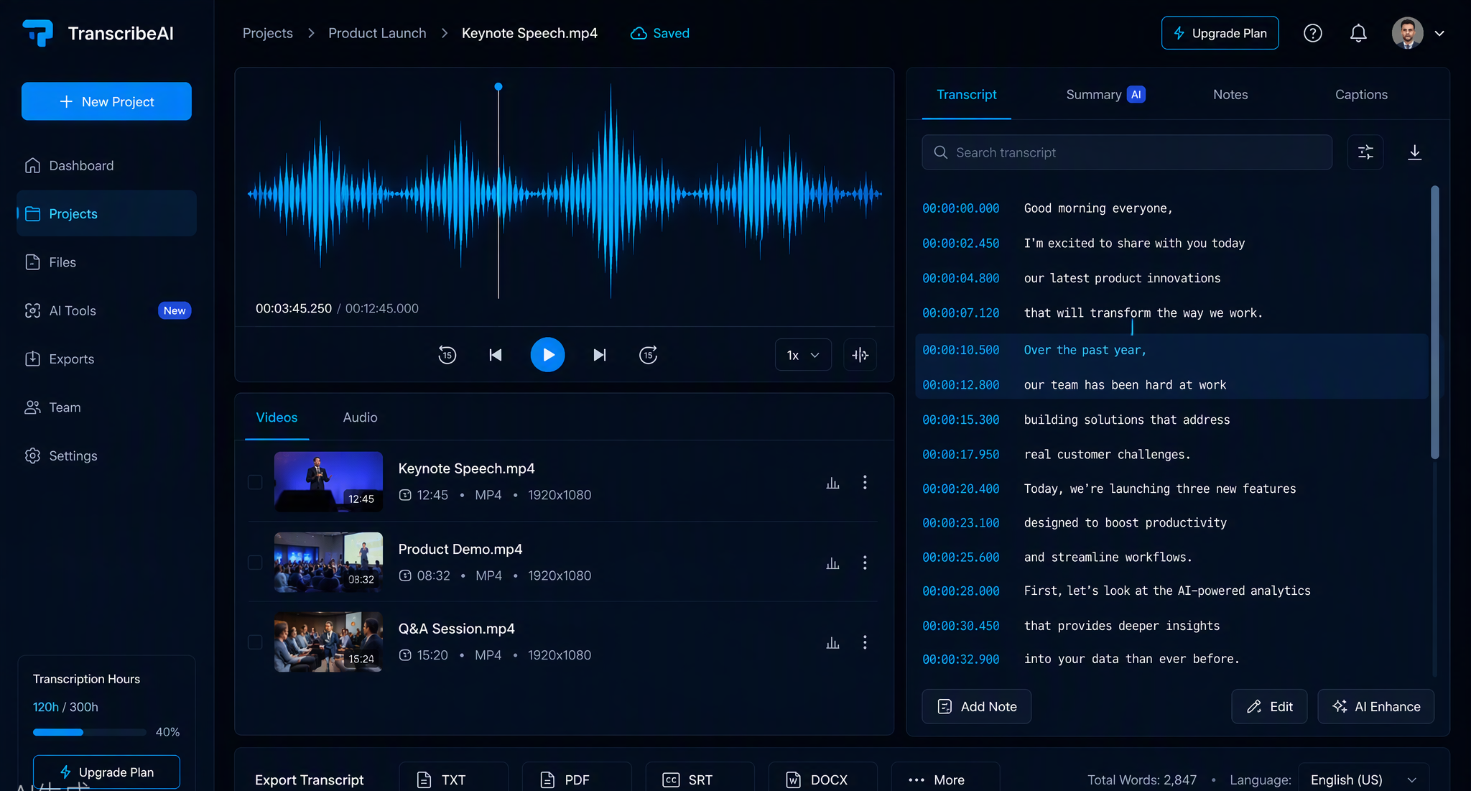This screenshot has height=791, width=1471.
Task: Show analytics for Product Demo.mp4
Action: [832, 563]
